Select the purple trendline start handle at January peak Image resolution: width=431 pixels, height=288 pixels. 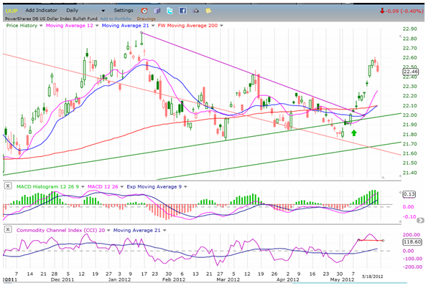pos(142,33)
